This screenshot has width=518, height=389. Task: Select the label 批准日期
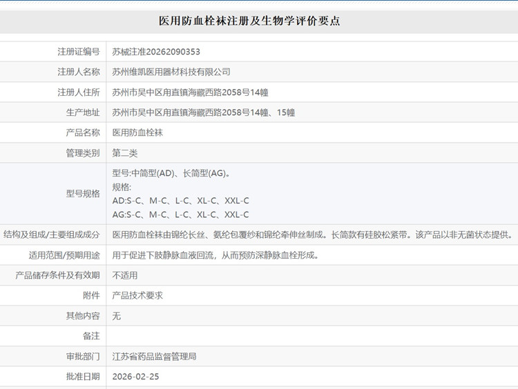(x=83, y=377)
